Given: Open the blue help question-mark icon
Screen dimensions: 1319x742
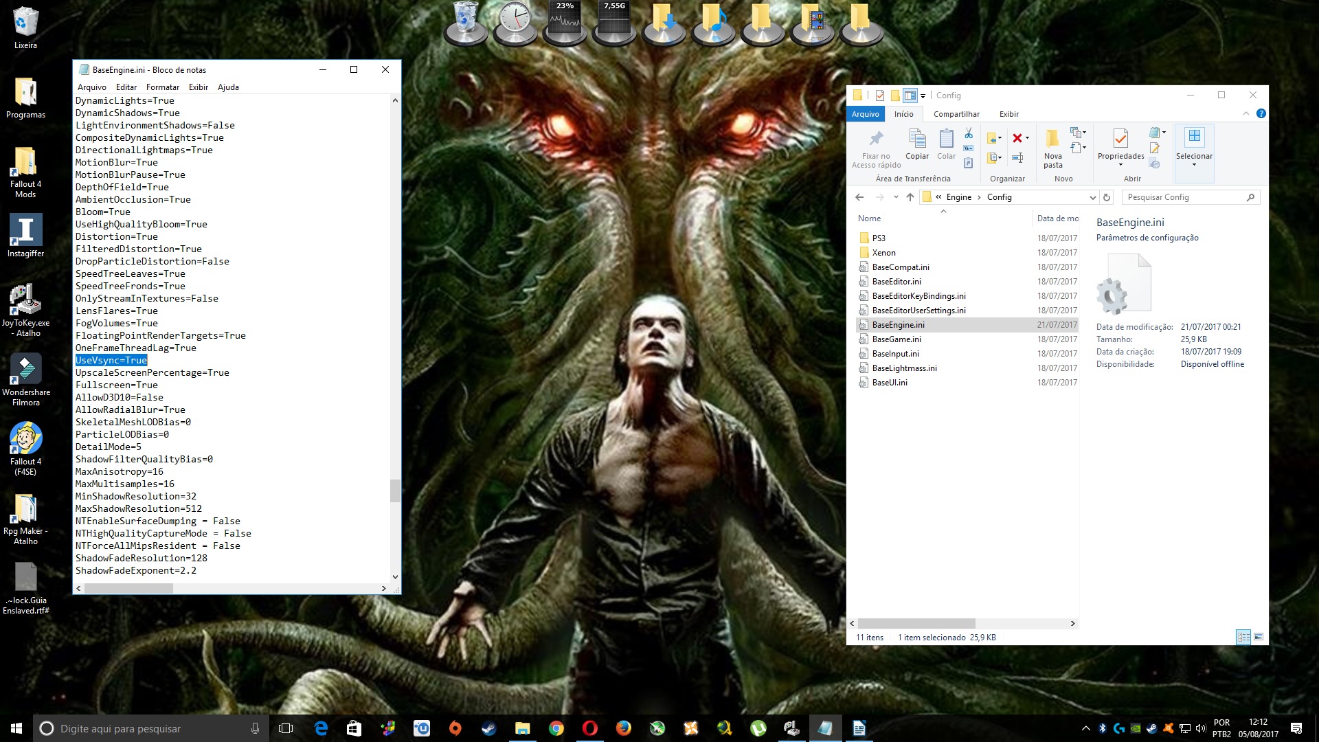Looking at the screenshot, I should (1261, 114).
